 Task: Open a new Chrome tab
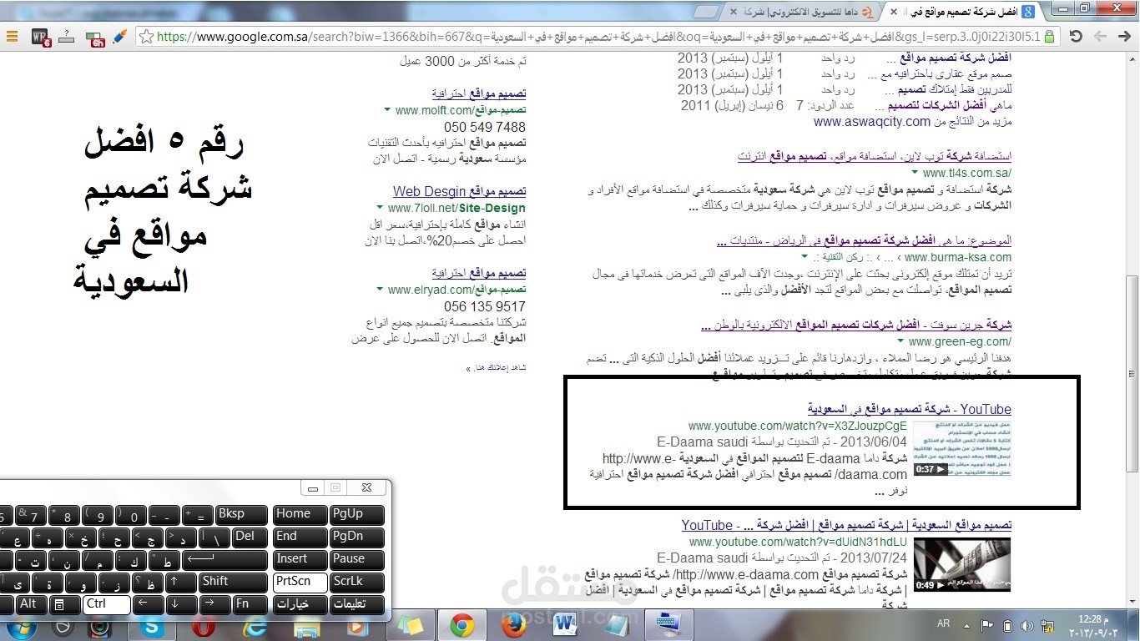[706, 12]
